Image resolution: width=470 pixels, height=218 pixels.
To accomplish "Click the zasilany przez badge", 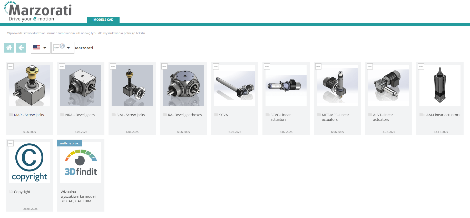I will pyautogui.click(x=70, y=143).
